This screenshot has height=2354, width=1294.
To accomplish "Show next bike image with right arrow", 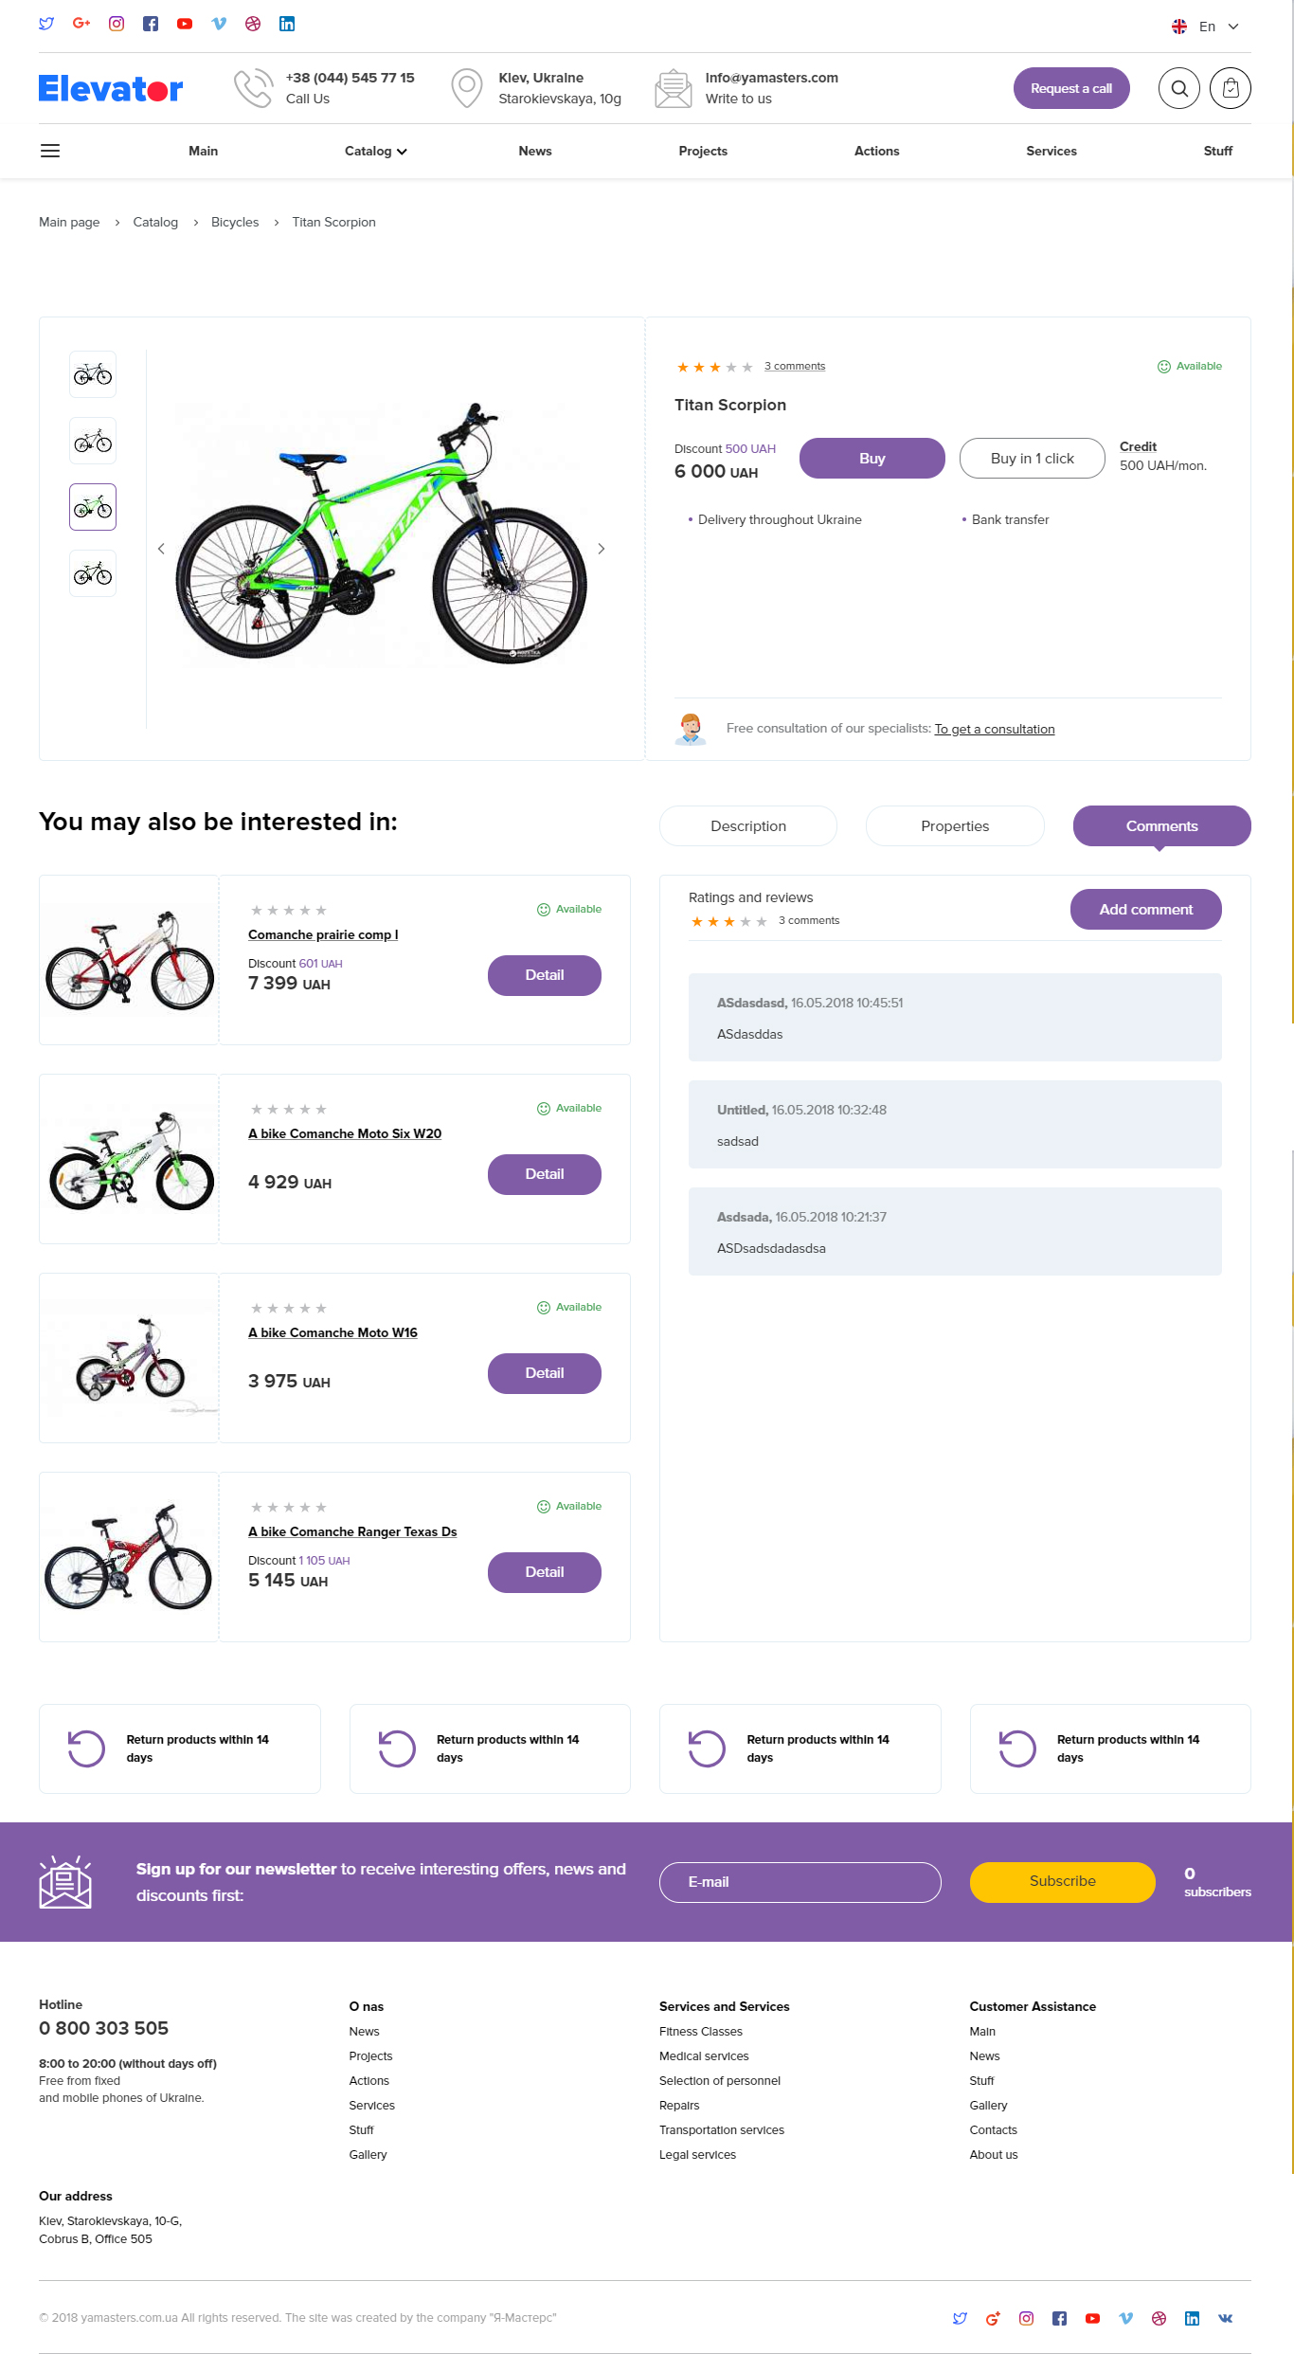I will [x=601, y=549].
